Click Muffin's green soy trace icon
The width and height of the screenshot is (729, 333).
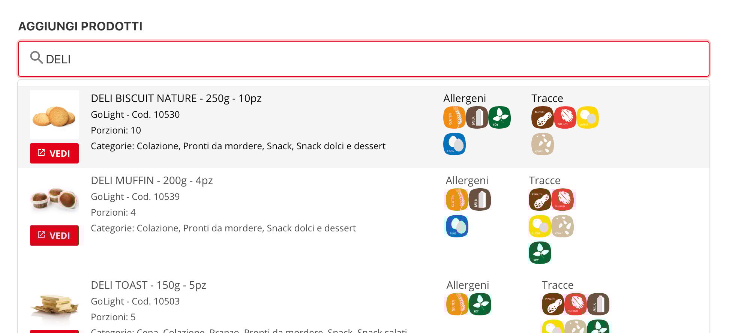point(540,253)
